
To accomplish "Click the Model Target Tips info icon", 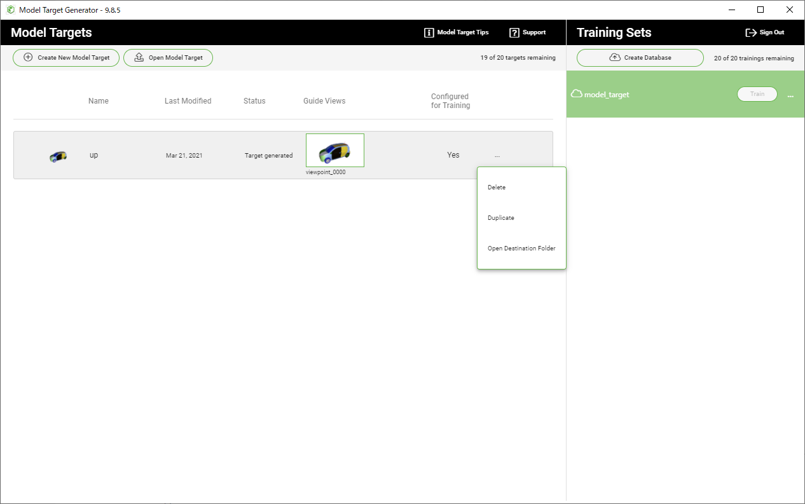I will (429, 32).
